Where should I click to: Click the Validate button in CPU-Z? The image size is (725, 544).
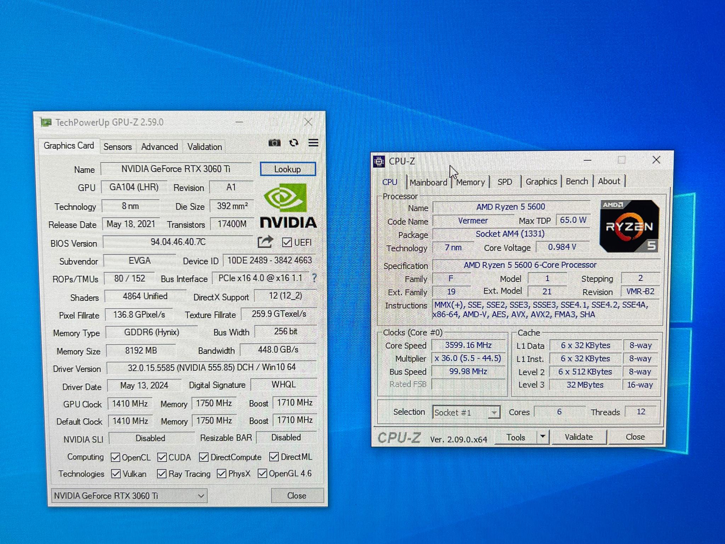[x=579, y=437]
